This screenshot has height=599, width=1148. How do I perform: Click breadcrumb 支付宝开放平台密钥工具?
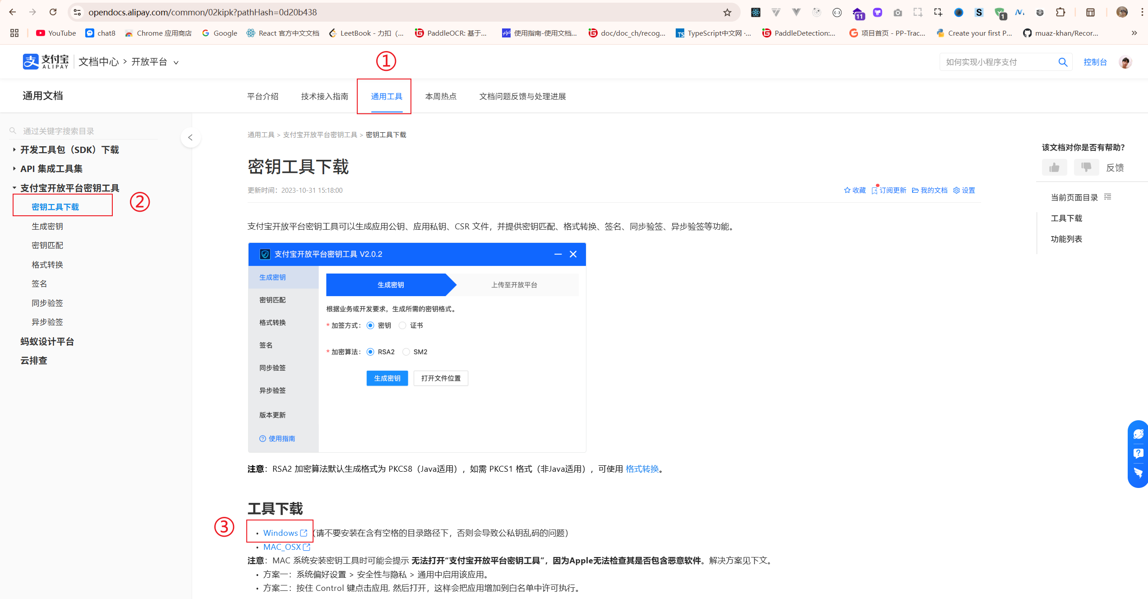[320, 135]
